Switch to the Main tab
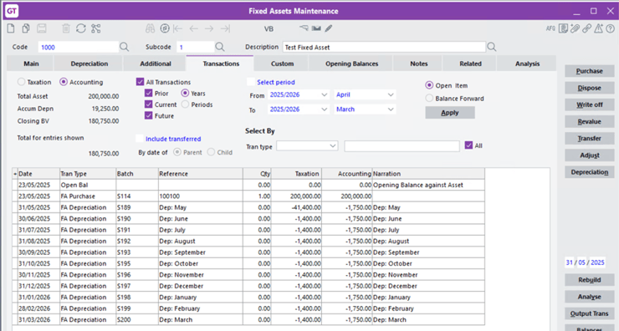This screenshot has height=331, width=619. 31,64
